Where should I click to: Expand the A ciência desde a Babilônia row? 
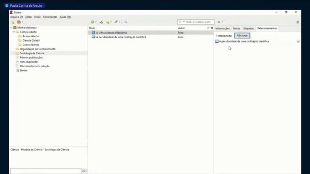[90, 33]
